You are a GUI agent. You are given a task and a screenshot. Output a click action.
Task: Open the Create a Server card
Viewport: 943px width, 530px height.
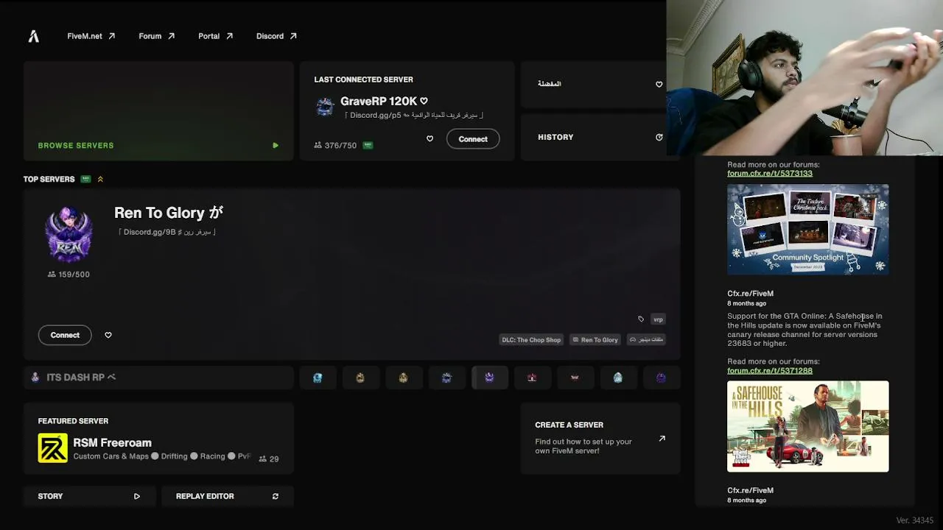(600, 439)
